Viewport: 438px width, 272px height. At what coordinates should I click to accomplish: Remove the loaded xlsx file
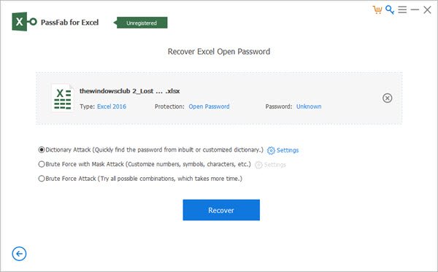387,98
